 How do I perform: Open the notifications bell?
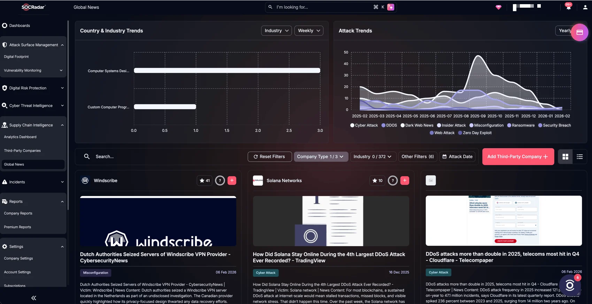[x=568, y=7]
